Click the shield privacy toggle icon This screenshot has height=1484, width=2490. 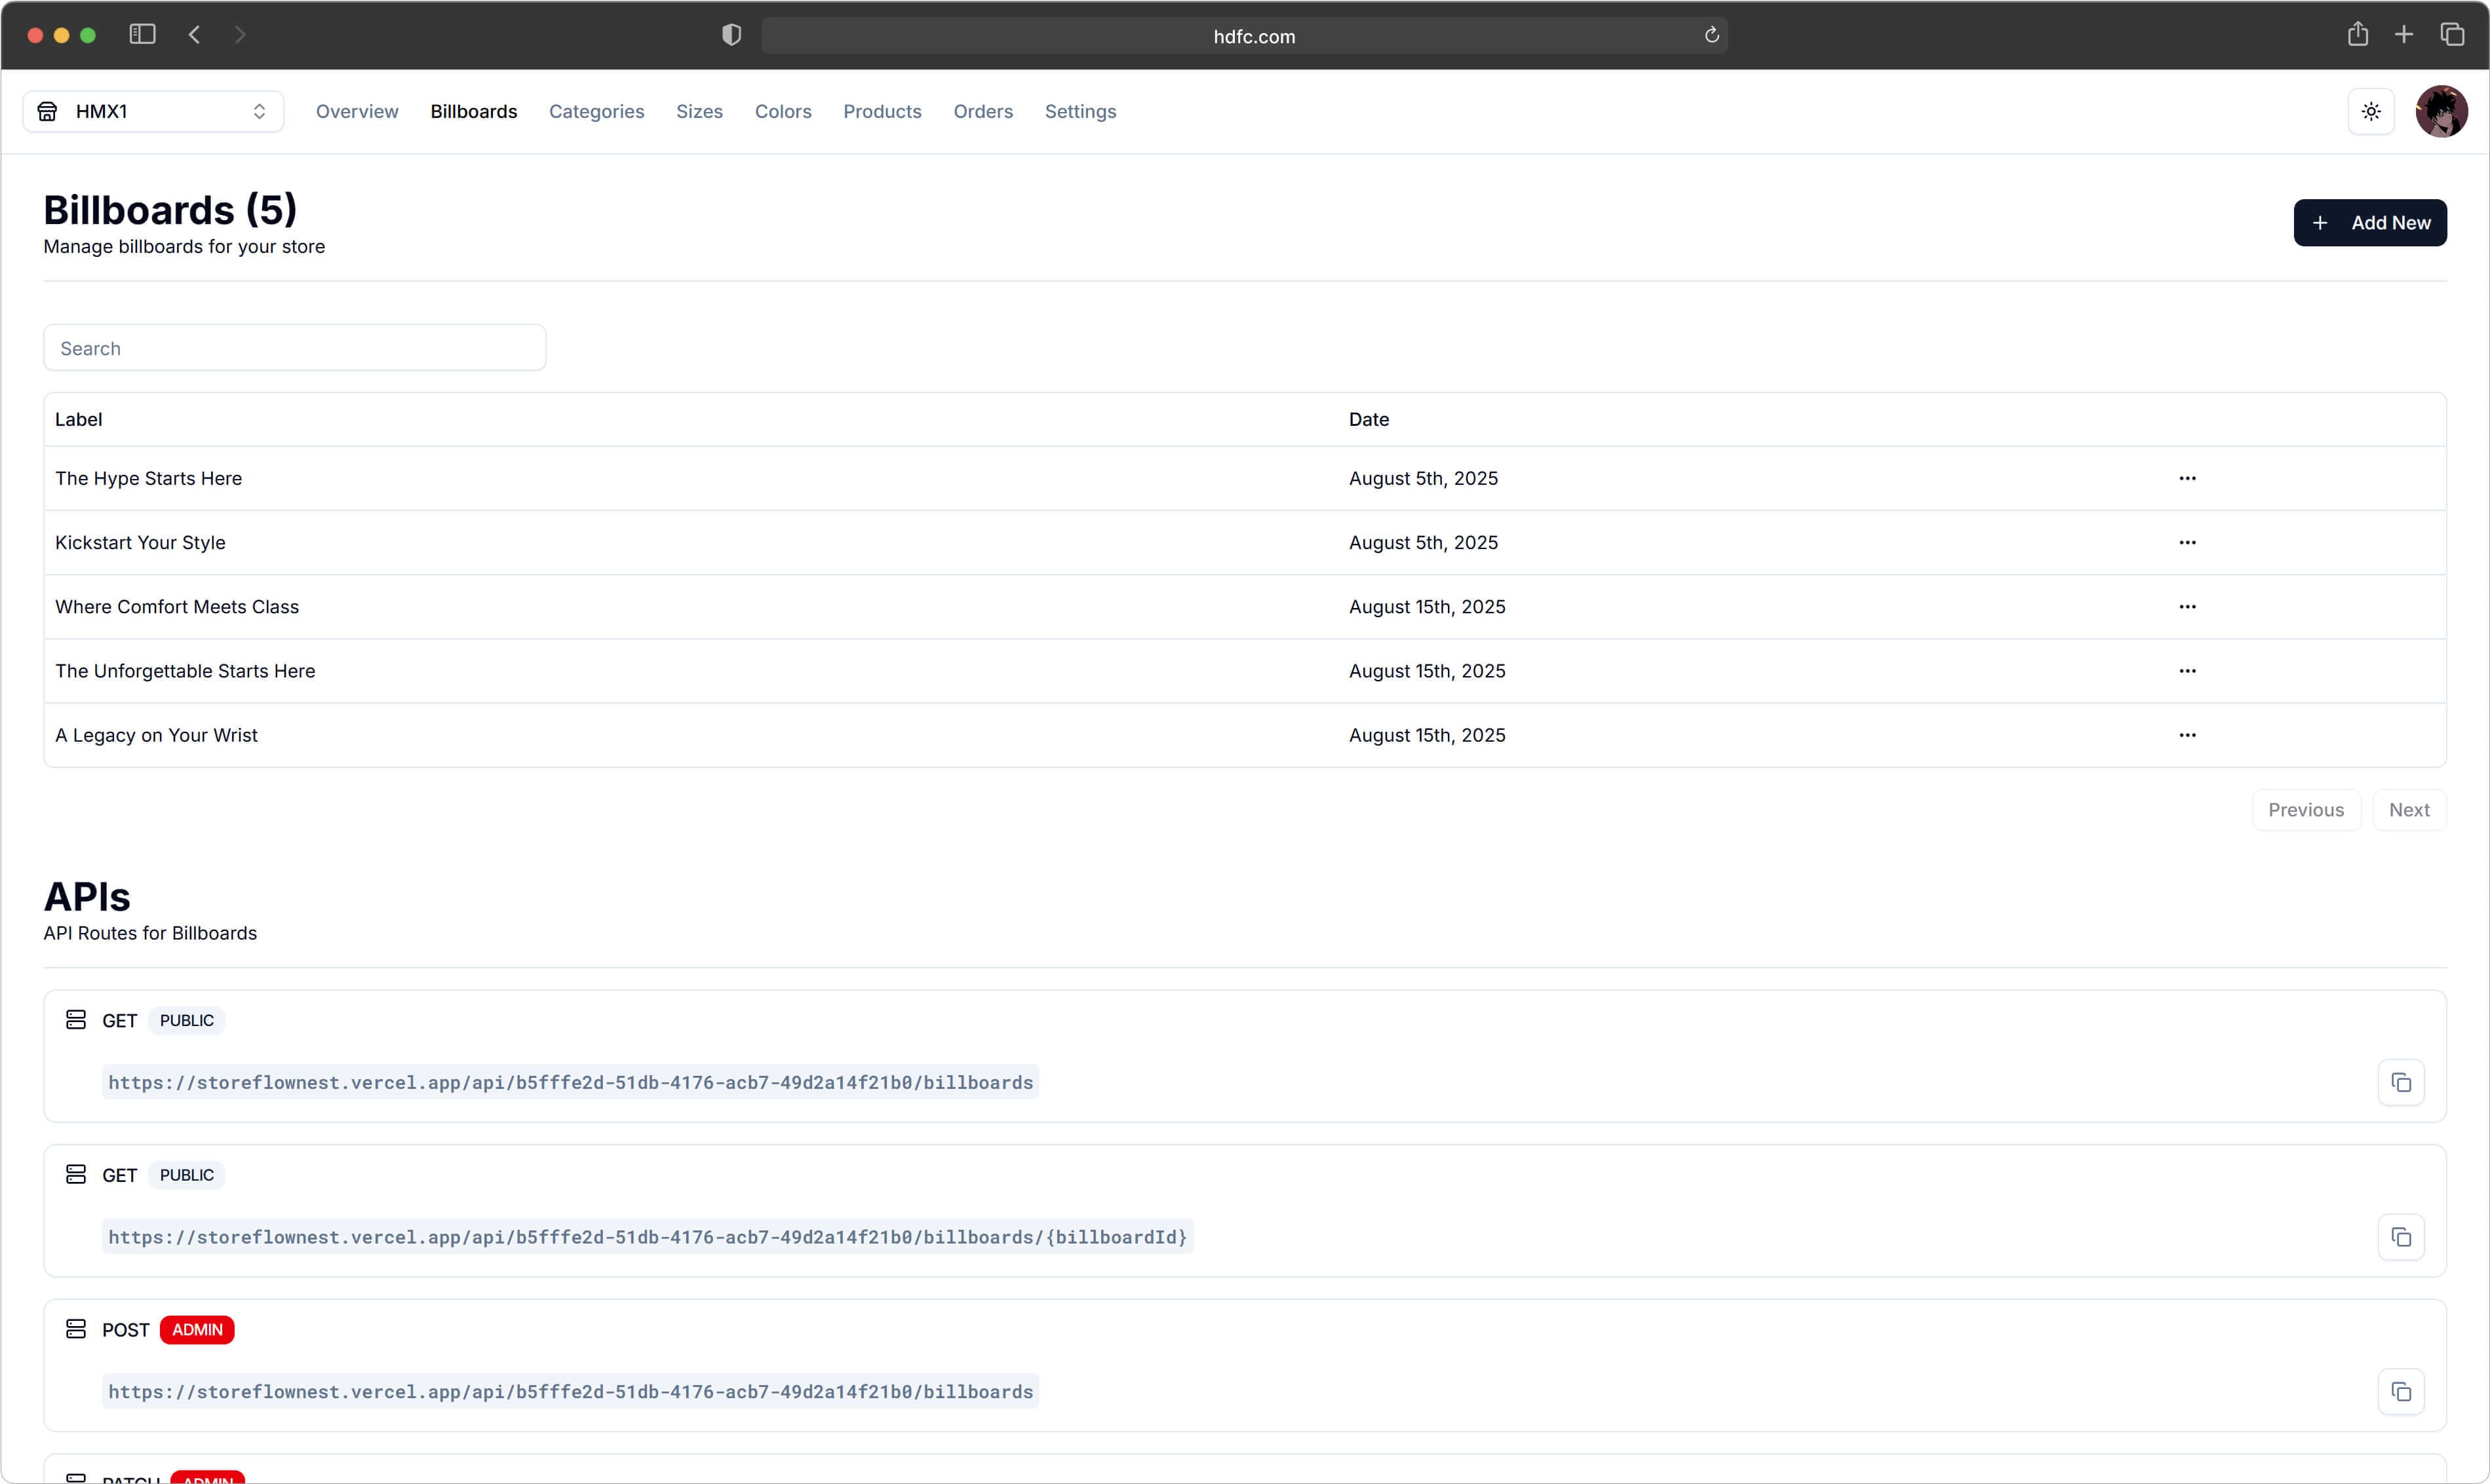(730, 34)
